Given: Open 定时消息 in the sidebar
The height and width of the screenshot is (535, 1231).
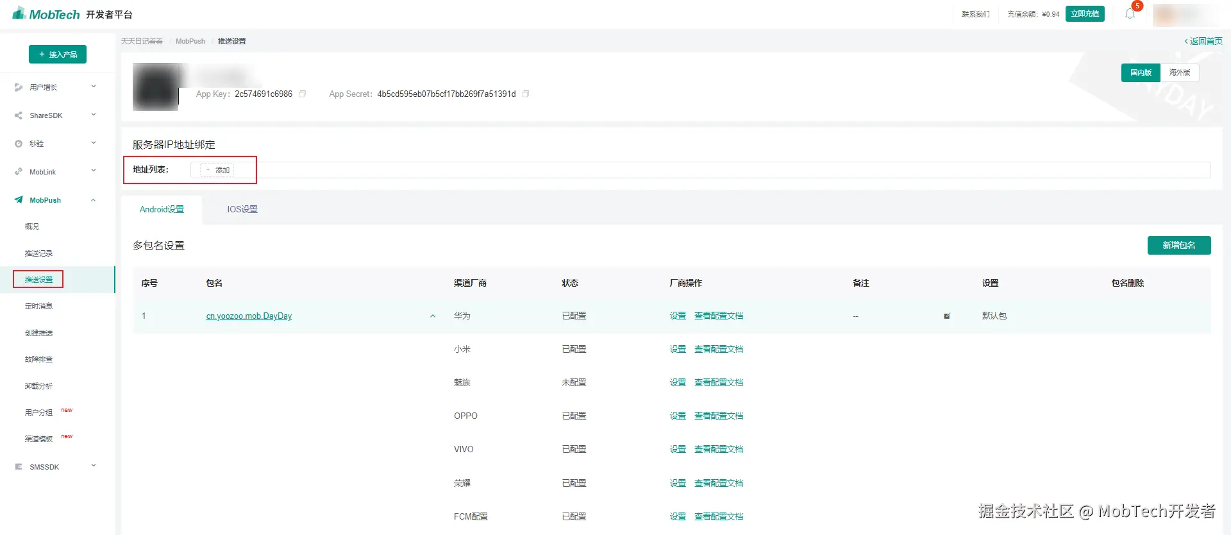Looking at the screenshot, I should click(x=38, y=306).
